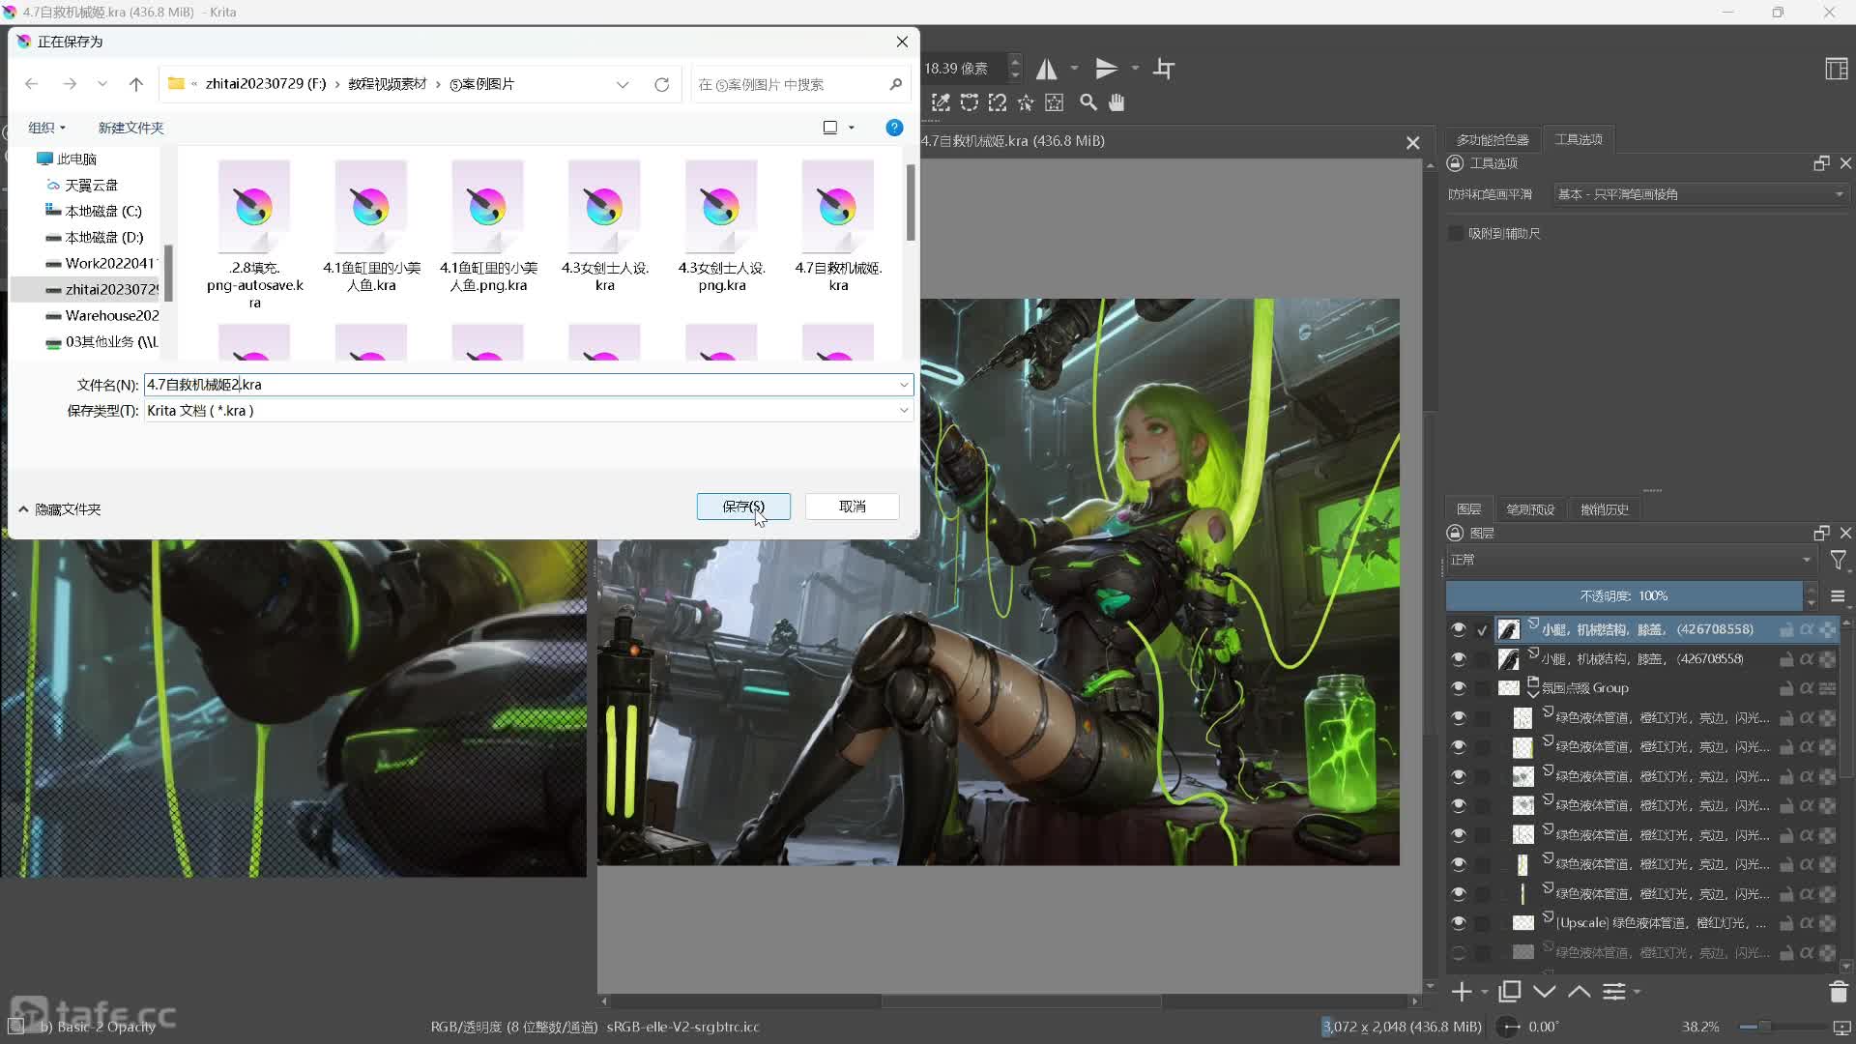This screenshot has width=1856, height=1044.
Task: Toggle selection checkbox on selected 小腿 layer
Action: [1482, 630]
